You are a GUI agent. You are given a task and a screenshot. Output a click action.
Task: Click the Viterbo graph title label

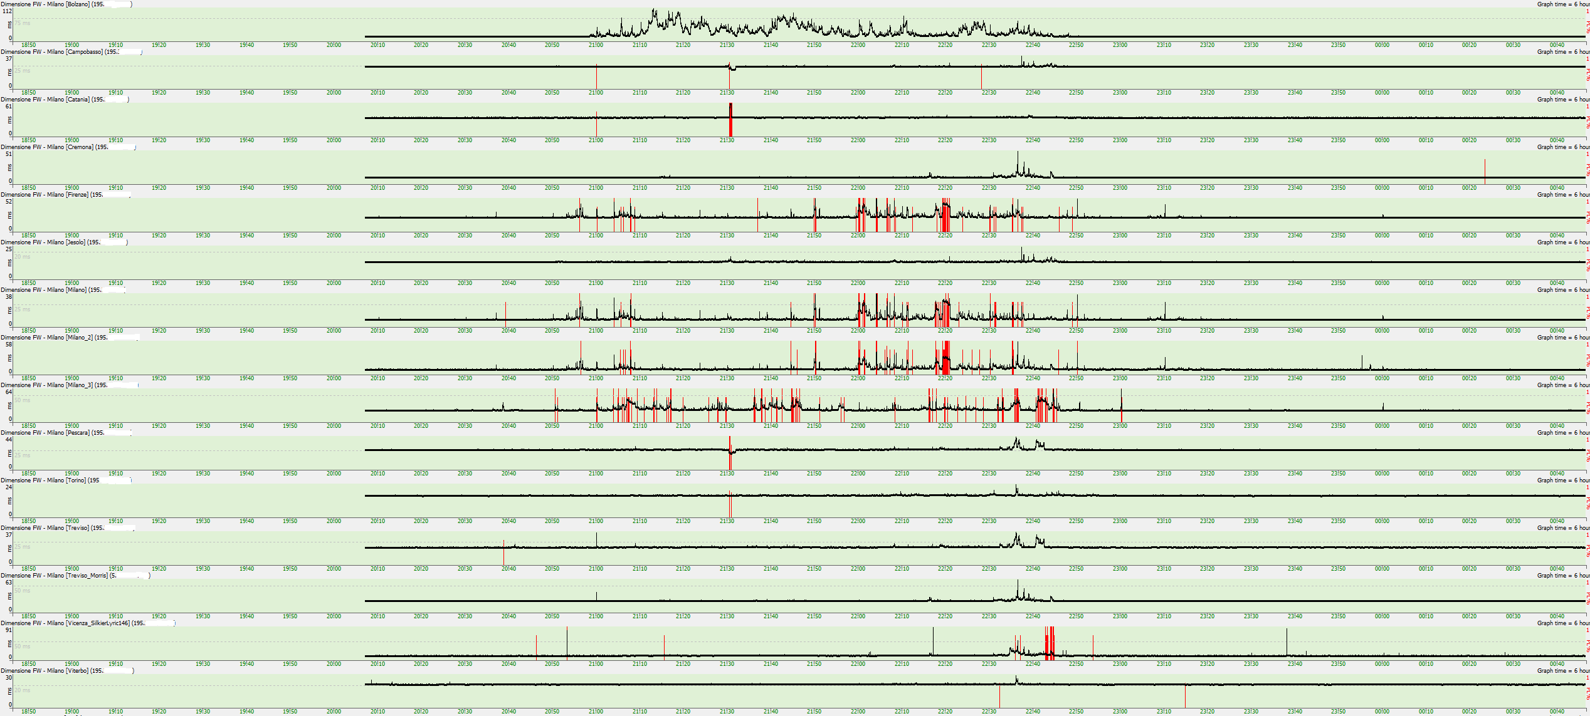click(66, 670)
